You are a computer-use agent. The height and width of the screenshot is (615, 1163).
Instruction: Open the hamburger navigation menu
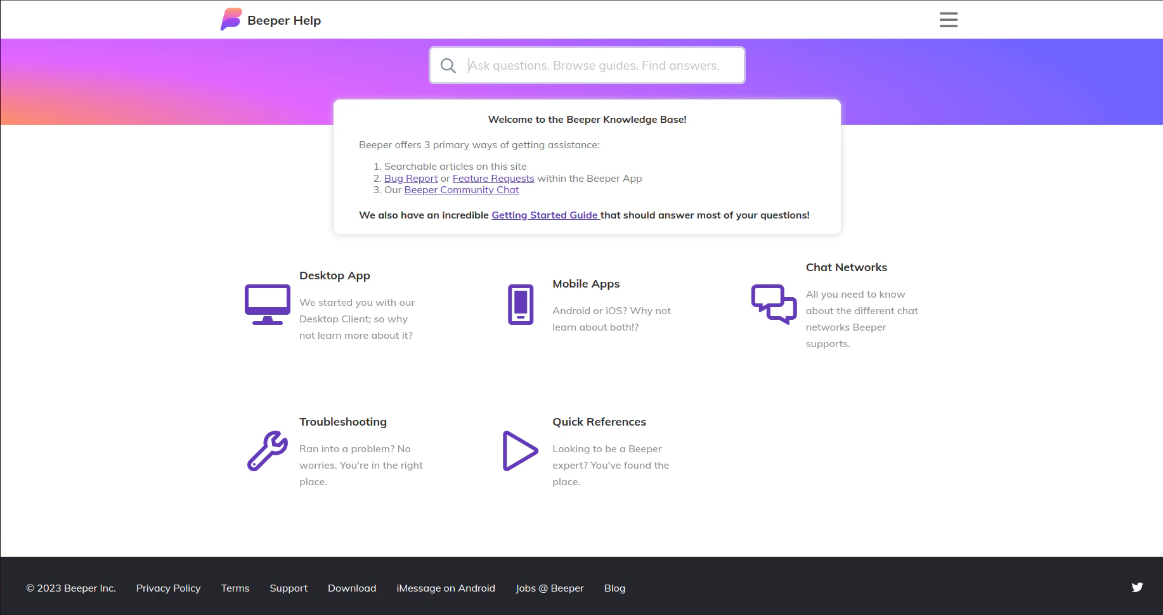point(948,20)
